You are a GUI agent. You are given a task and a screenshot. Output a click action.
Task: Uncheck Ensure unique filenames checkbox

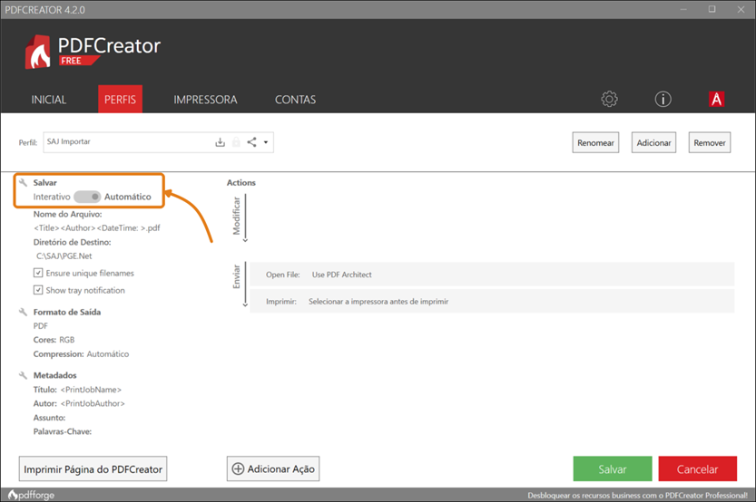coord(38,273)
